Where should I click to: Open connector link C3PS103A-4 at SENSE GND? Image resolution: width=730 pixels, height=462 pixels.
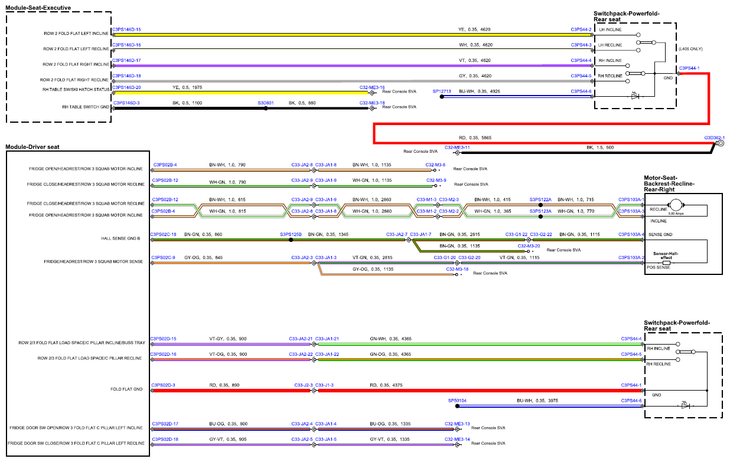click(x=631, y=234)
